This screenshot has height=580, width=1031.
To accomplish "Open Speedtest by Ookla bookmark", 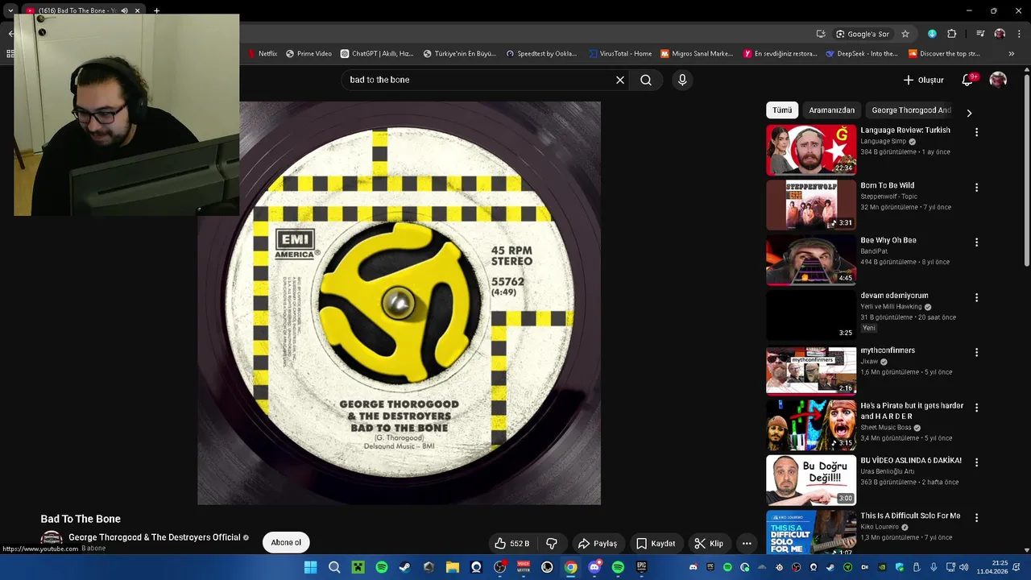I will (x=541, y=54).
